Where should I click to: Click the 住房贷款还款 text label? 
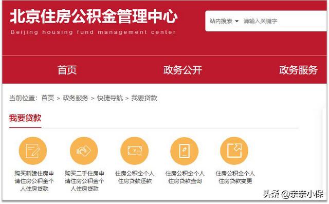[x=135, y=181]
